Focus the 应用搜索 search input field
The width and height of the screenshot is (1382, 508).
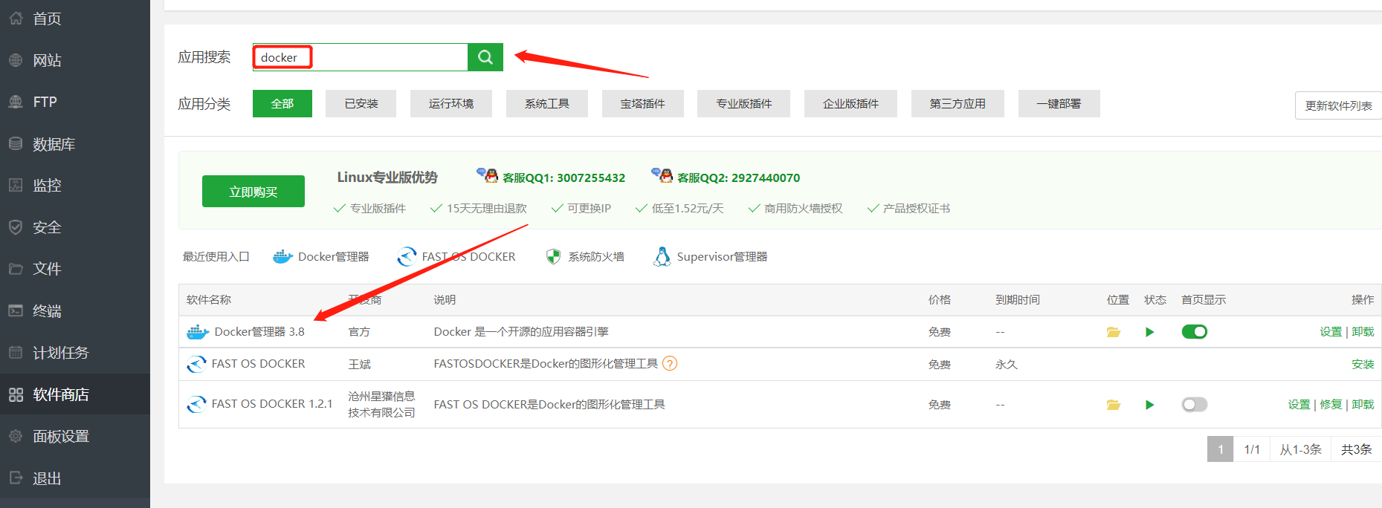(361, 57)
